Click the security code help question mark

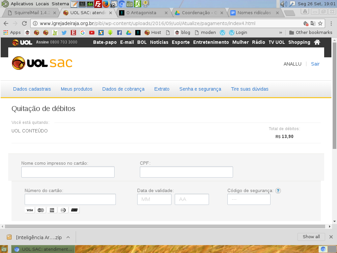coord(278,191)
